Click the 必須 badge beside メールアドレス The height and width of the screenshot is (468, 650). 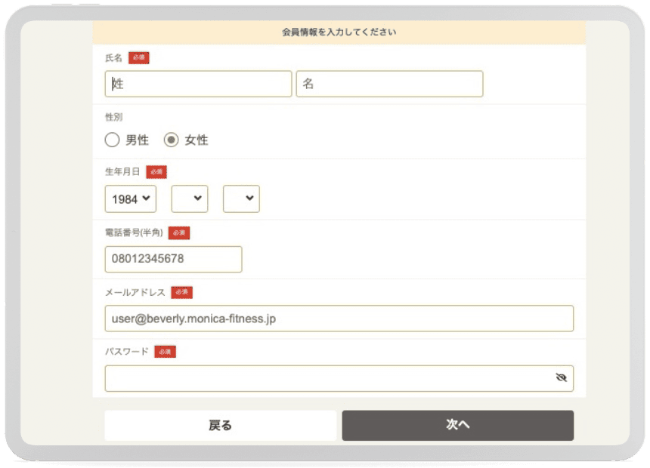[x=182, y=292]
